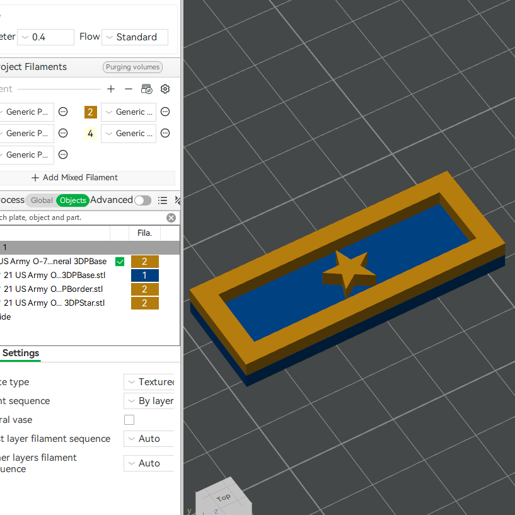Open filament settings gear icon

tap(165, 89)
